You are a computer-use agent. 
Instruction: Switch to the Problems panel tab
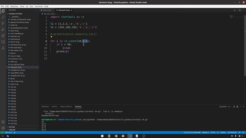pyautogui.click(x=45, y=107)
